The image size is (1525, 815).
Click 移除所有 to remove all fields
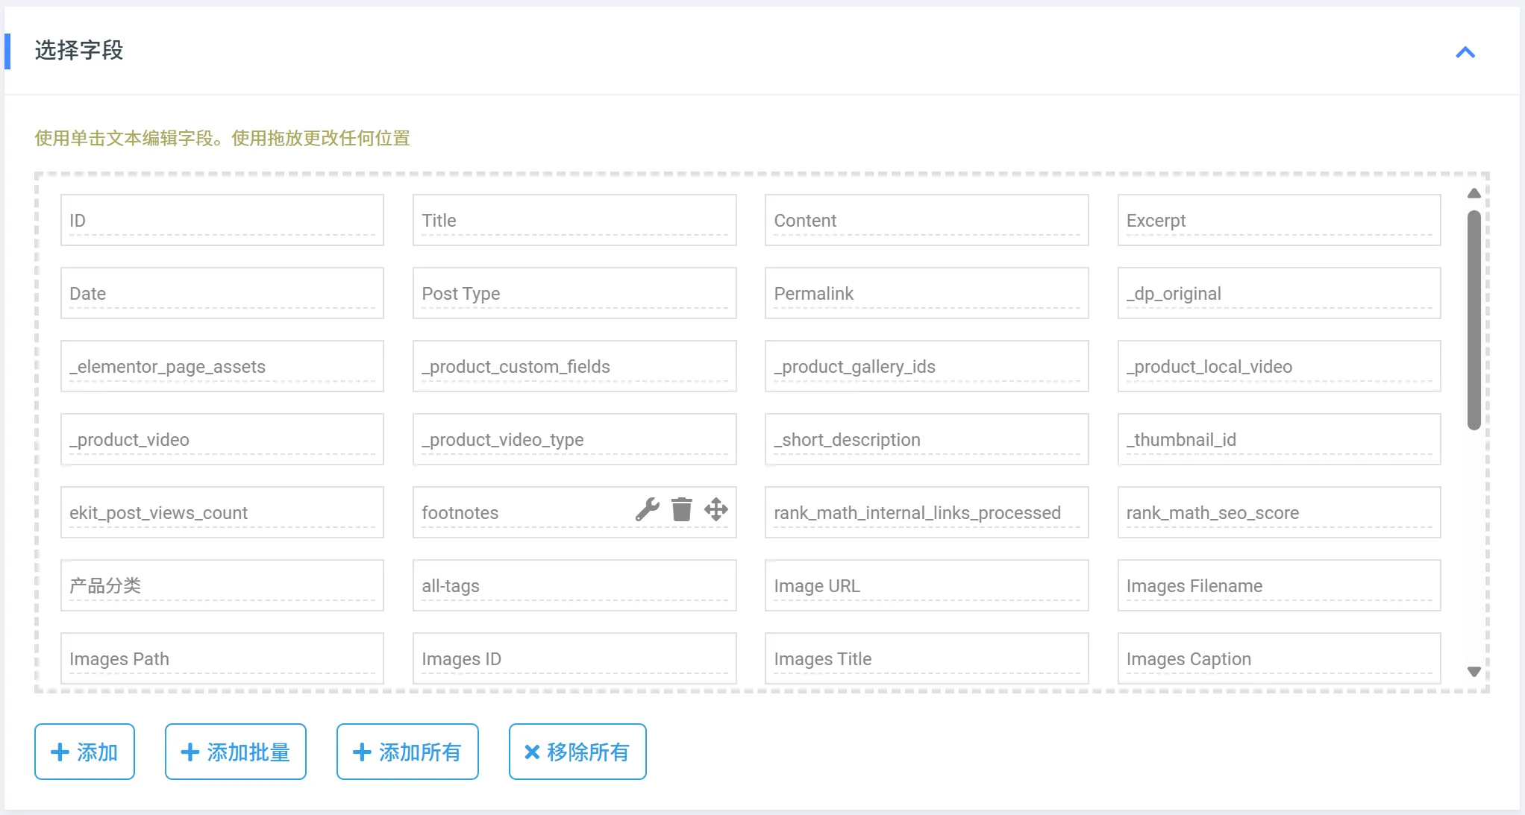coord(577,752)
